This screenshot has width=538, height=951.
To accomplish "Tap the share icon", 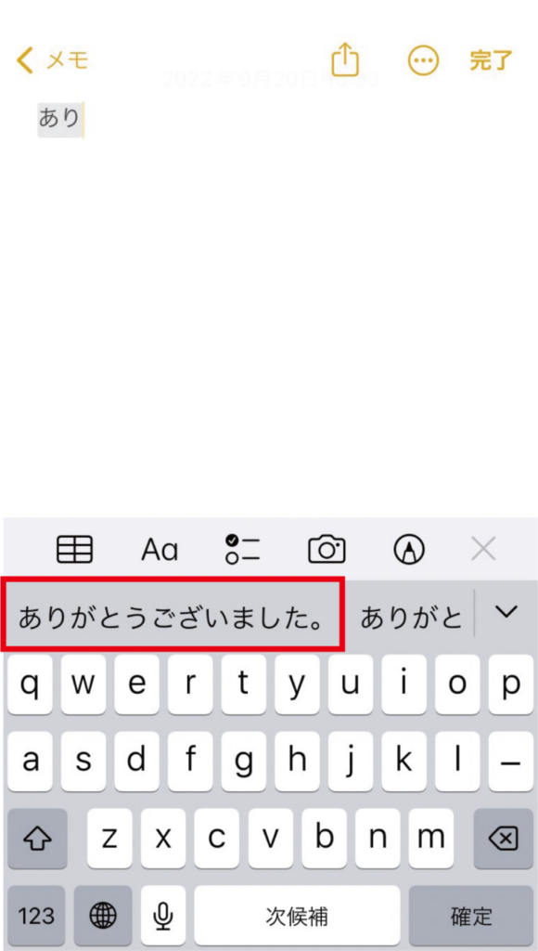I will coord(345,59).
